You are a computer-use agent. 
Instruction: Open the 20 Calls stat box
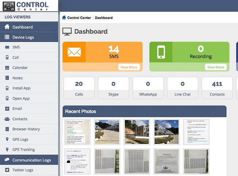coord(79,88)
